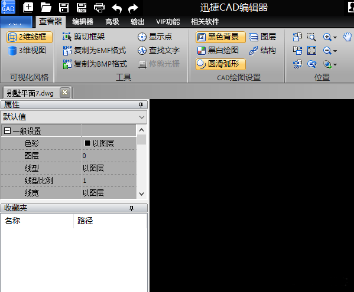Select the 色彩 property row label

[x=31, y=143]
